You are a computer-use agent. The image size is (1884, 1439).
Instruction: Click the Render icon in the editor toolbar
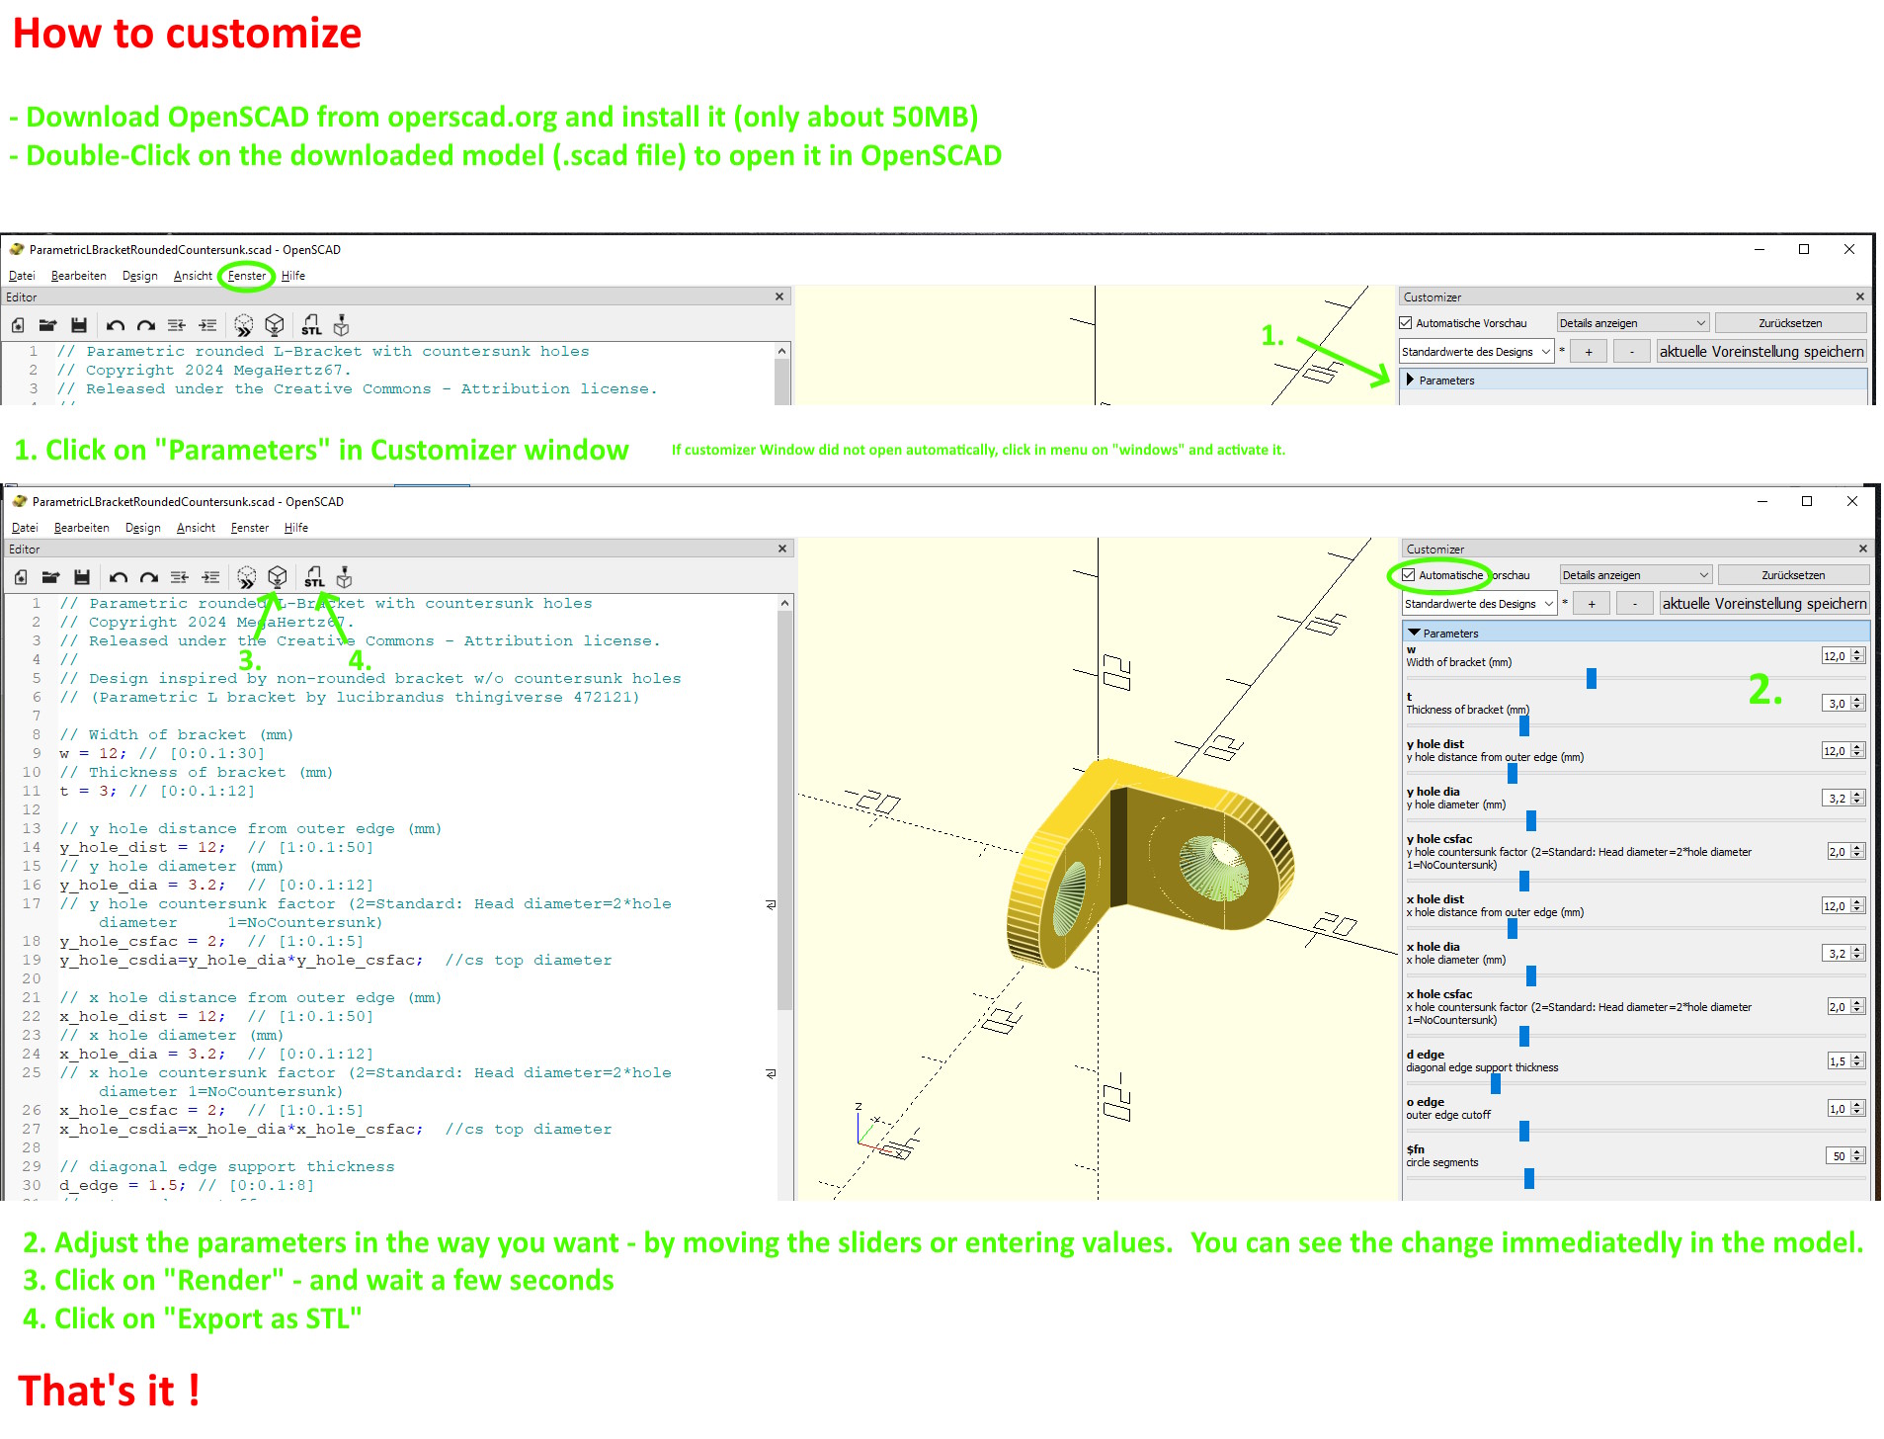click(x=278, y=576)
